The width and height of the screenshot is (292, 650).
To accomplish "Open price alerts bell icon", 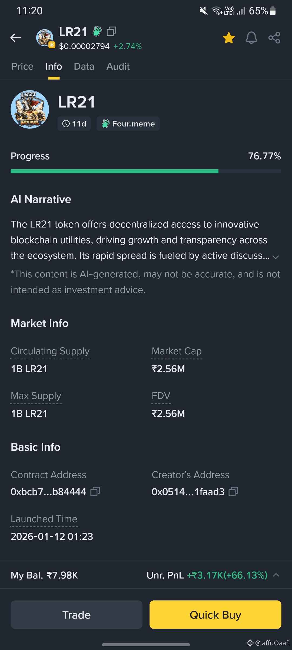I will click(251, 38).
